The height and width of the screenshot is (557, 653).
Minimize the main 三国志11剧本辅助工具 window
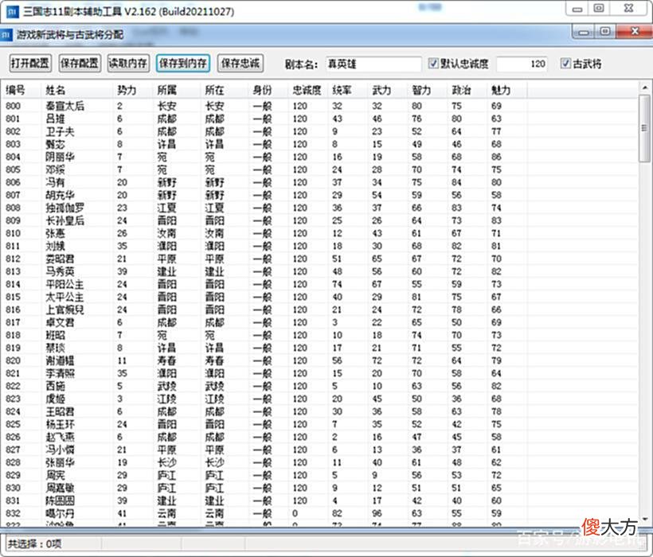(x=577, y=10)
